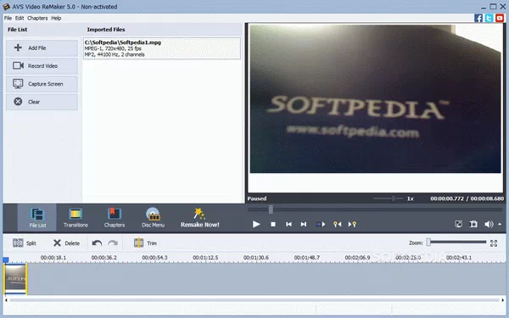Open the Chapters menu
Viewport: 509px width, 318px height.
point(37,18)
